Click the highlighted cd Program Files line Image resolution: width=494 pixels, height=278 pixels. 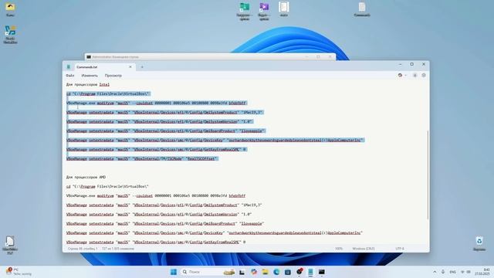pyautogui.click(x=108, y=93)
